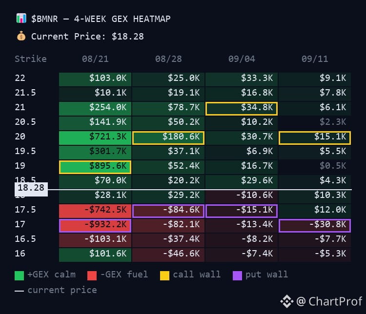This screenshot has width=366, height=314.
Task: Click the 18.28 current price marker label
Action: tap(31, 189)
